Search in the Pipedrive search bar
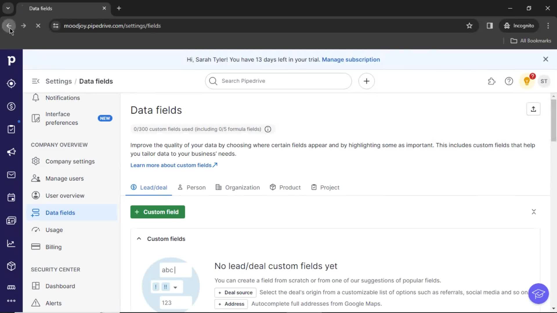This screenshot has width=557, height=313. pyautogui.click(x=278, y=81)
